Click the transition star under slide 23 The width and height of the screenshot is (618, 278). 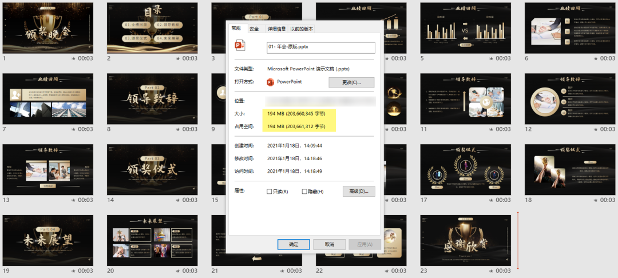pyautogui.click(x=492, y=271)
